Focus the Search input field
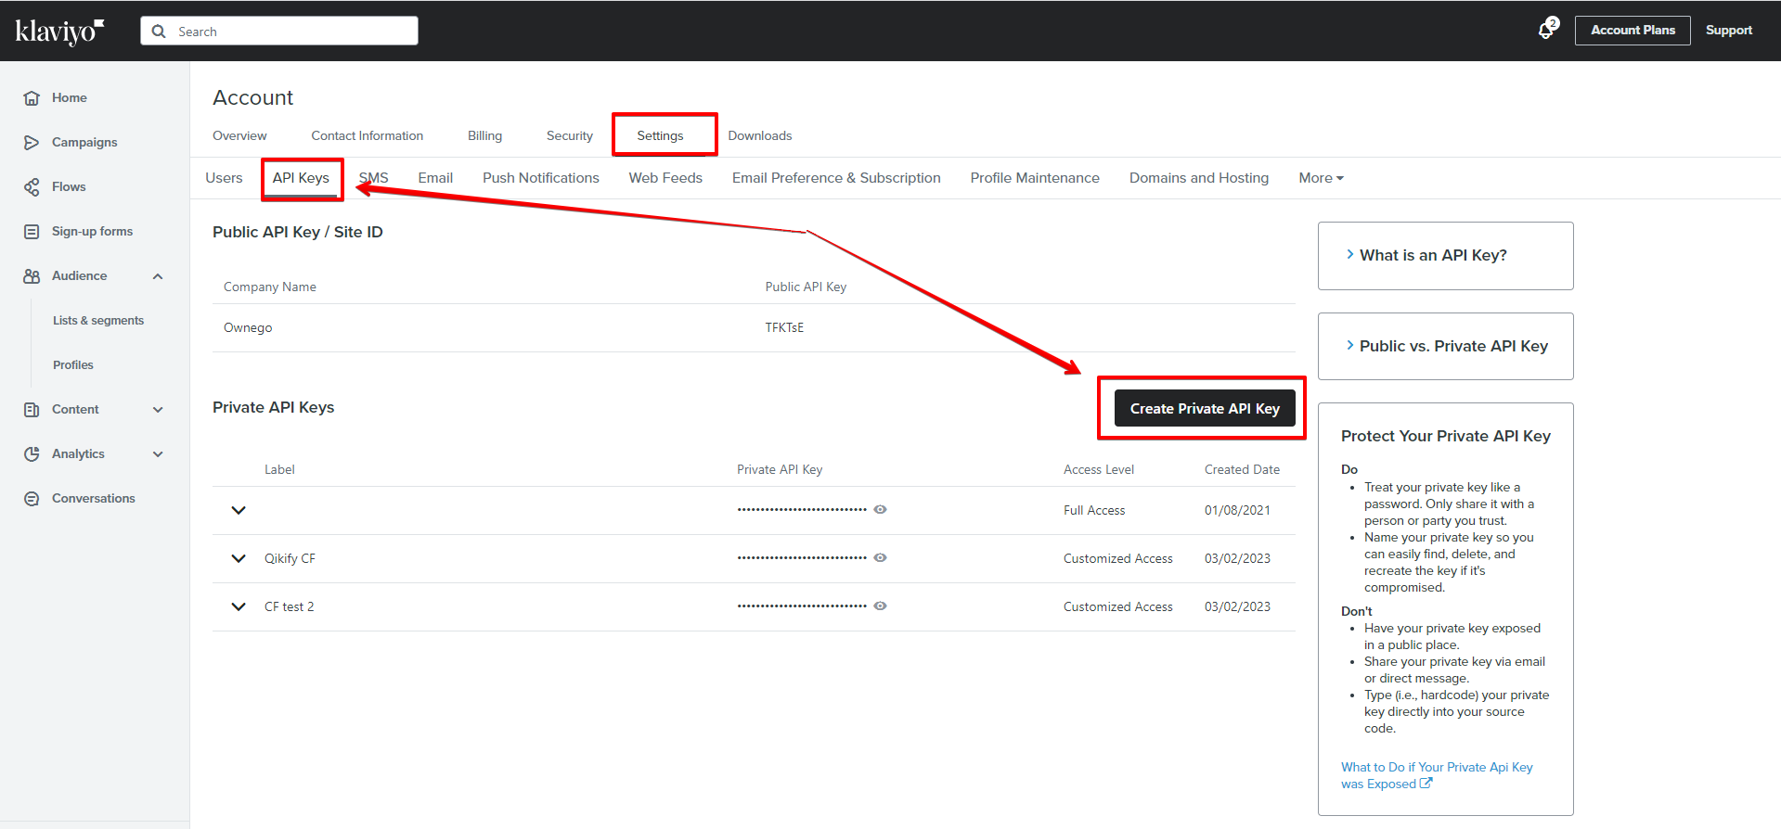The width and height of the screenshot is (1781, 829). (279, 31)
